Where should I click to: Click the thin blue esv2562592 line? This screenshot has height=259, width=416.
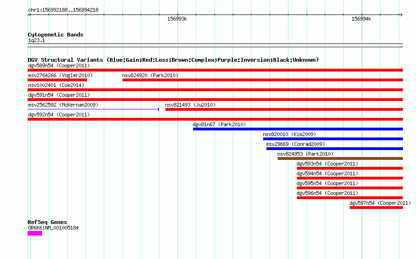(93, 109)
